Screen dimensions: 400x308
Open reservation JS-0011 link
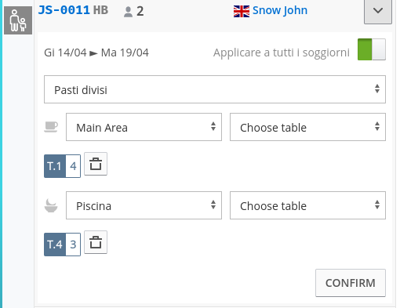pyautogui.click(x=64, y=10)
